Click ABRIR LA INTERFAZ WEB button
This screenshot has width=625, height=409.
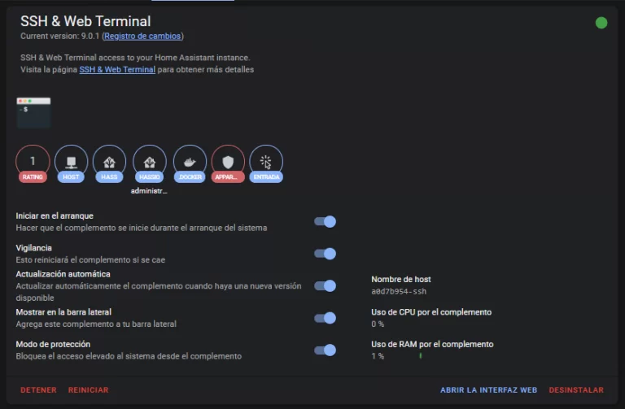coord(488,390)
